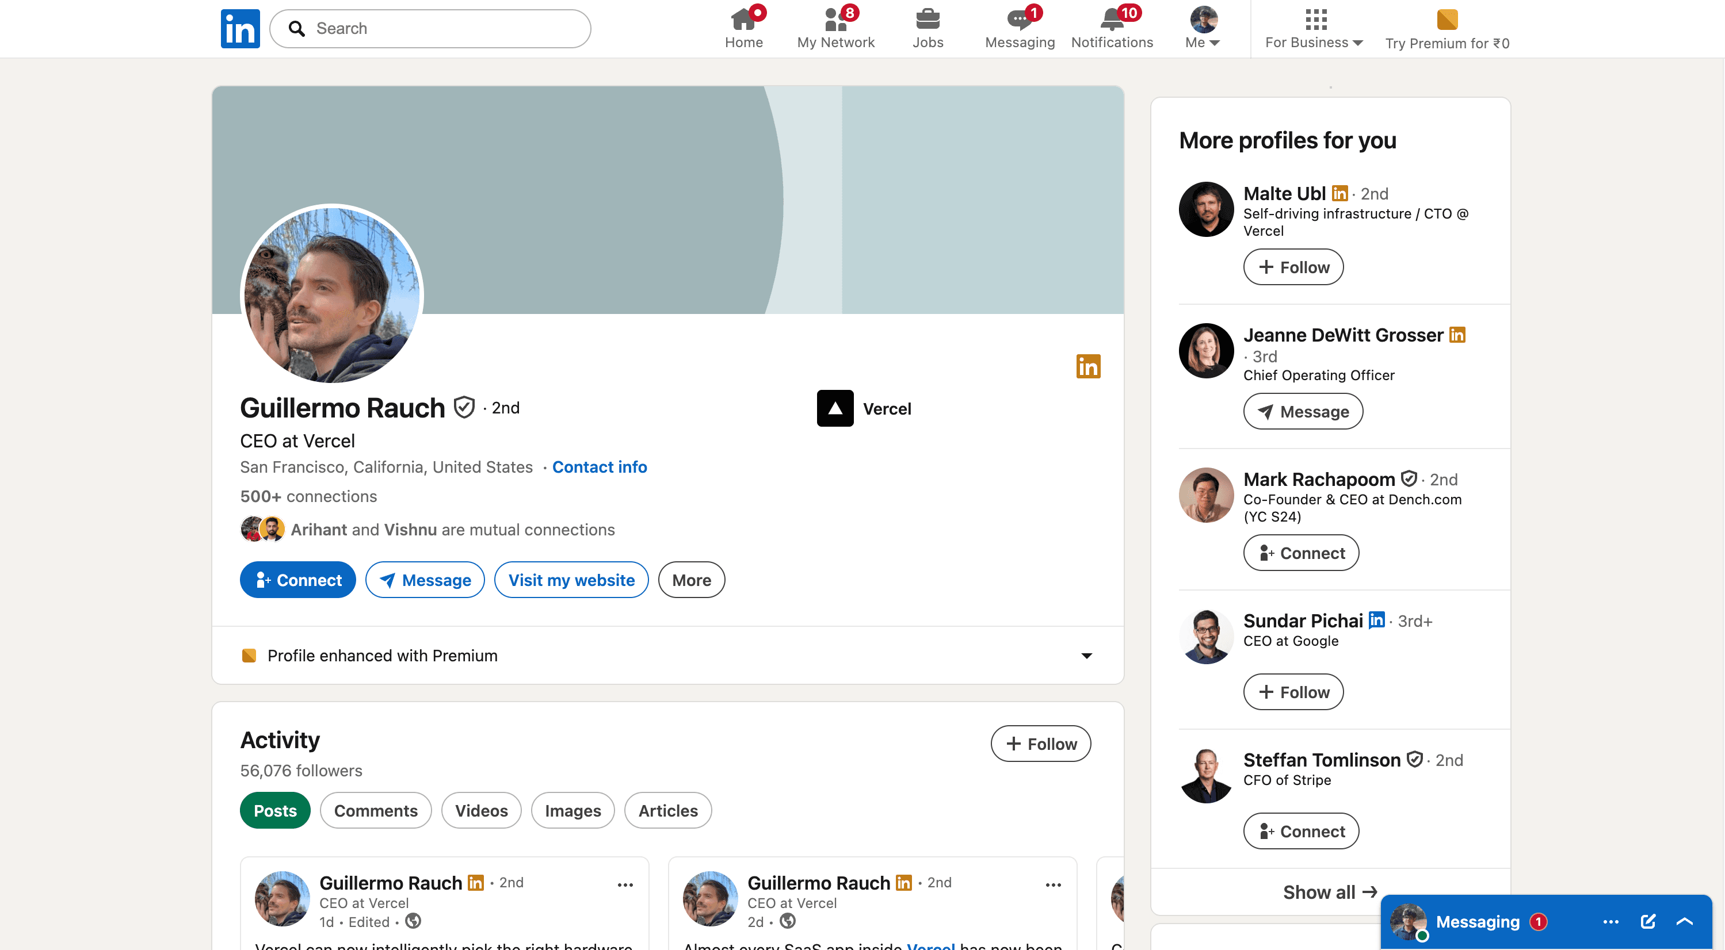Expand the Profile enhanced with Premium section
Screen dimensions: 1725x950
[x=1086, y=656]
